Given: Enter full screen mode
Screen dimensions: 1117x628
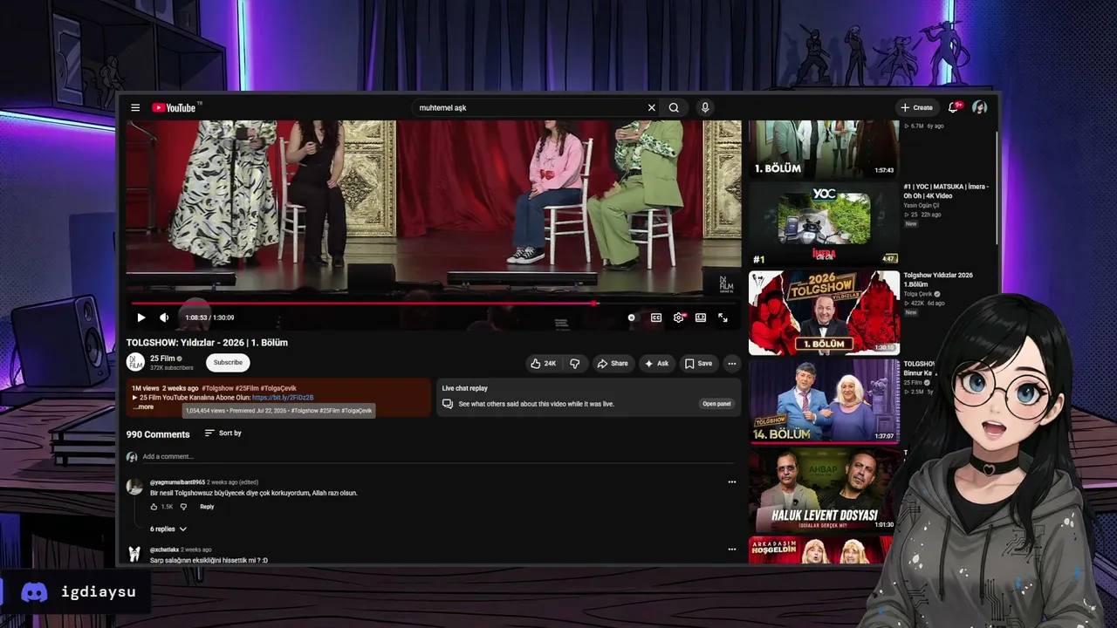Looking at the screenshot, I should (x=723, y=317).
